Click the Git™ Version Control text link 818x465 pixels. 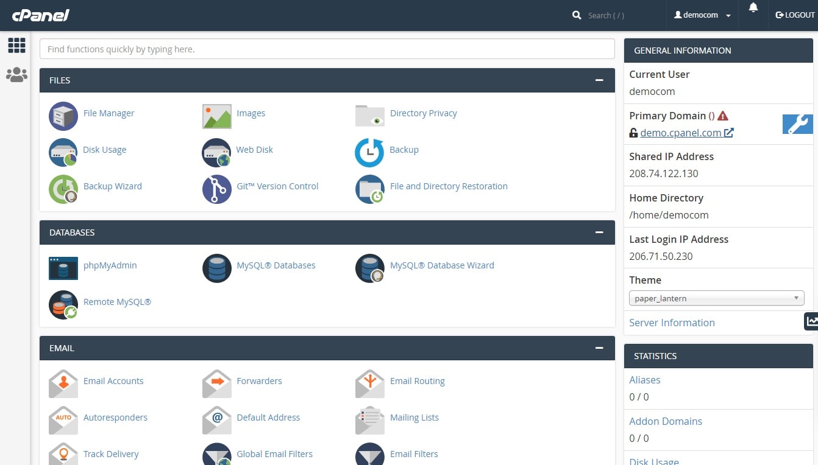click(277, 186)
